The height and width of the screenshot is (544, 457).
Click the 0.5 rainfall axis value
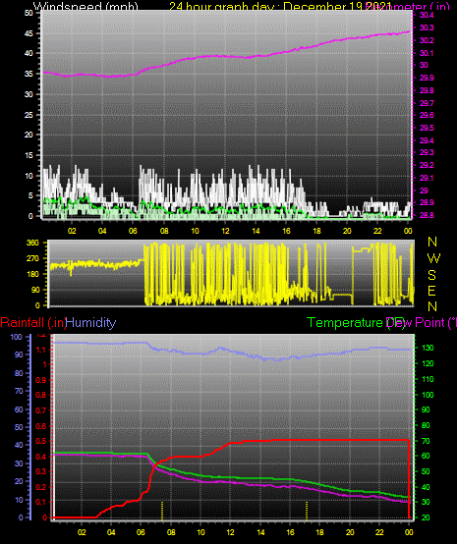coord(41,441)
